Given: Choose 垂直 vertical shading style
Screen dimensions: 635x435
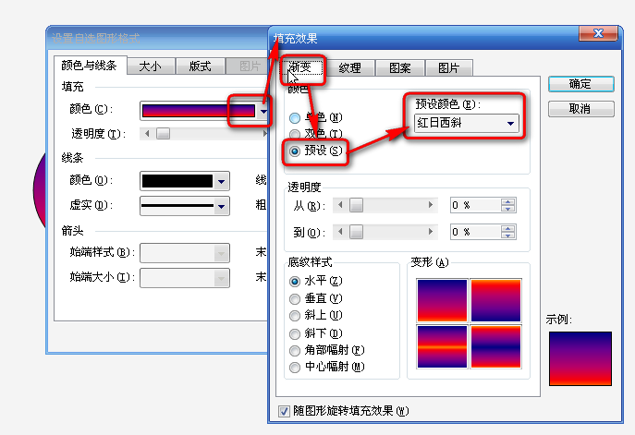Looking at the screenshot, I should point(296,298).
